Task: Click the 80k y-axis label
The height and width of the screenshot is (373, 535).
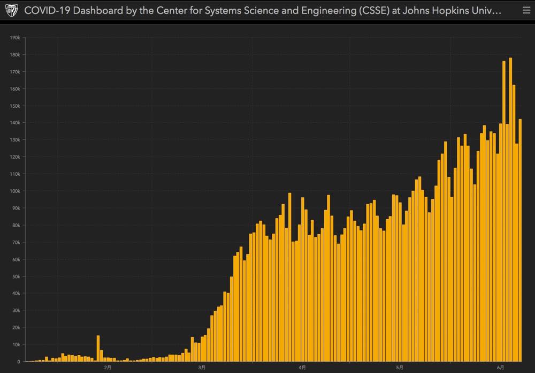Action: 16,225
